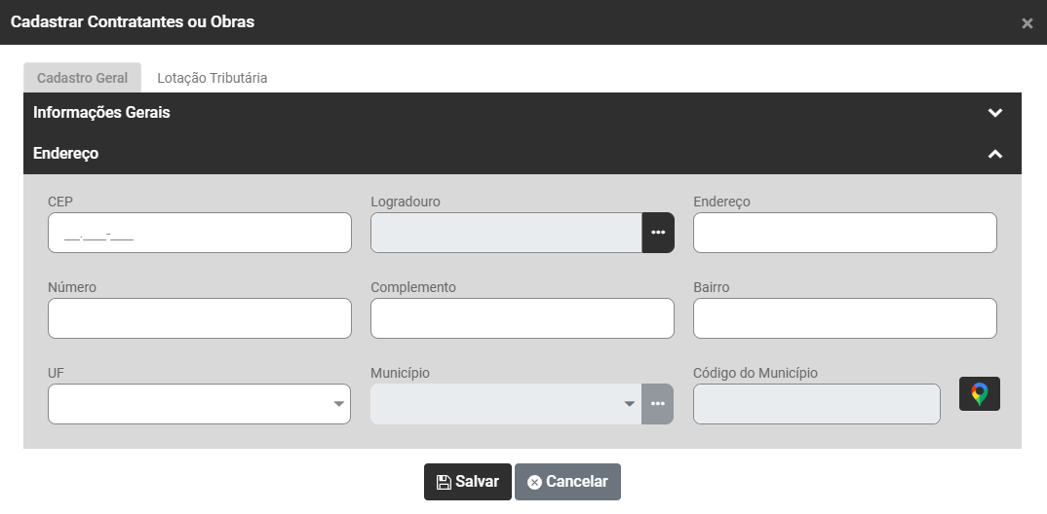Viewport: 1047px width, 514px height.
Task: Collapse the Endereço section
Action: pos(994,154)
